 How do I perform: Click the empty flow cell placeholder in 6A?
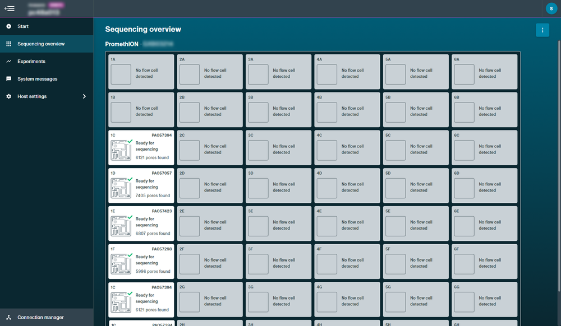click(x=464, y=74)
